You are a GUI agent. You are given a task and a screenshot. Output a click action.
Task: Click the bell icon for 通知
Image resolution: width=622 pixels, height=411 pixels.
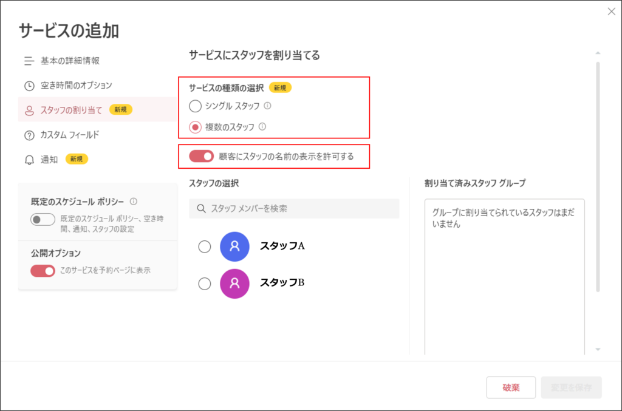29,160
